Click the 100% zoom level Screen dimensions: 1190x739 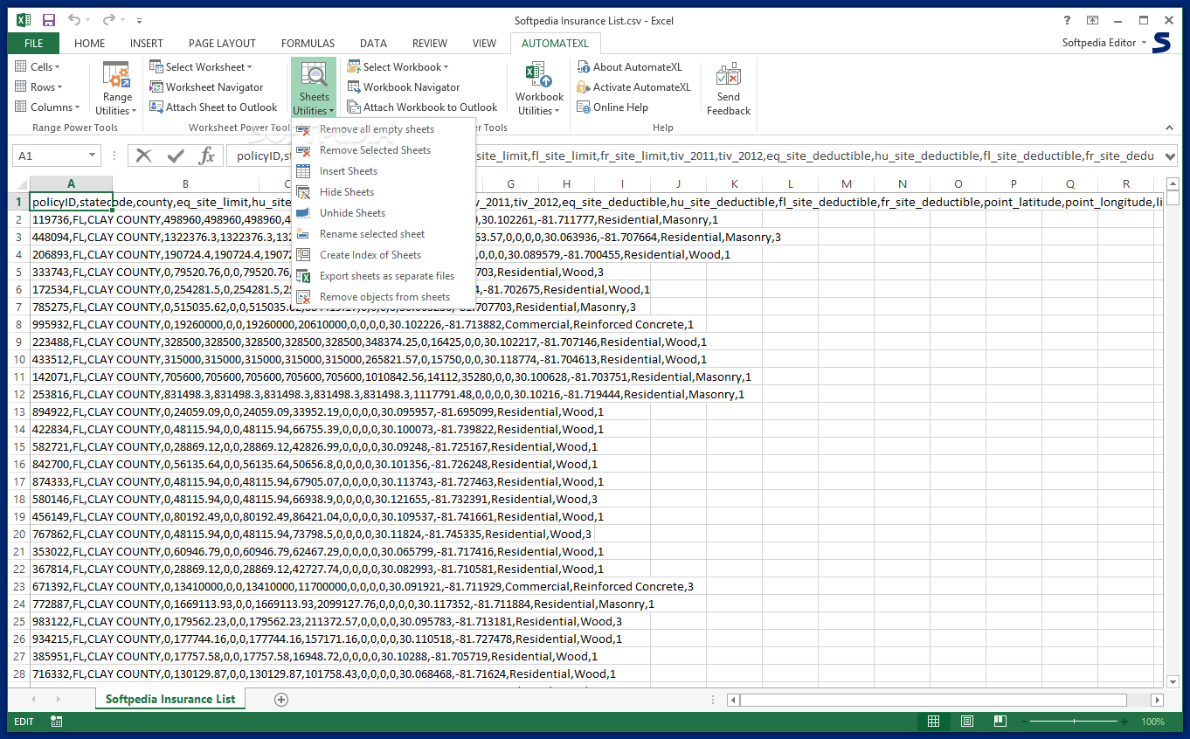(x=1152, y=722)
